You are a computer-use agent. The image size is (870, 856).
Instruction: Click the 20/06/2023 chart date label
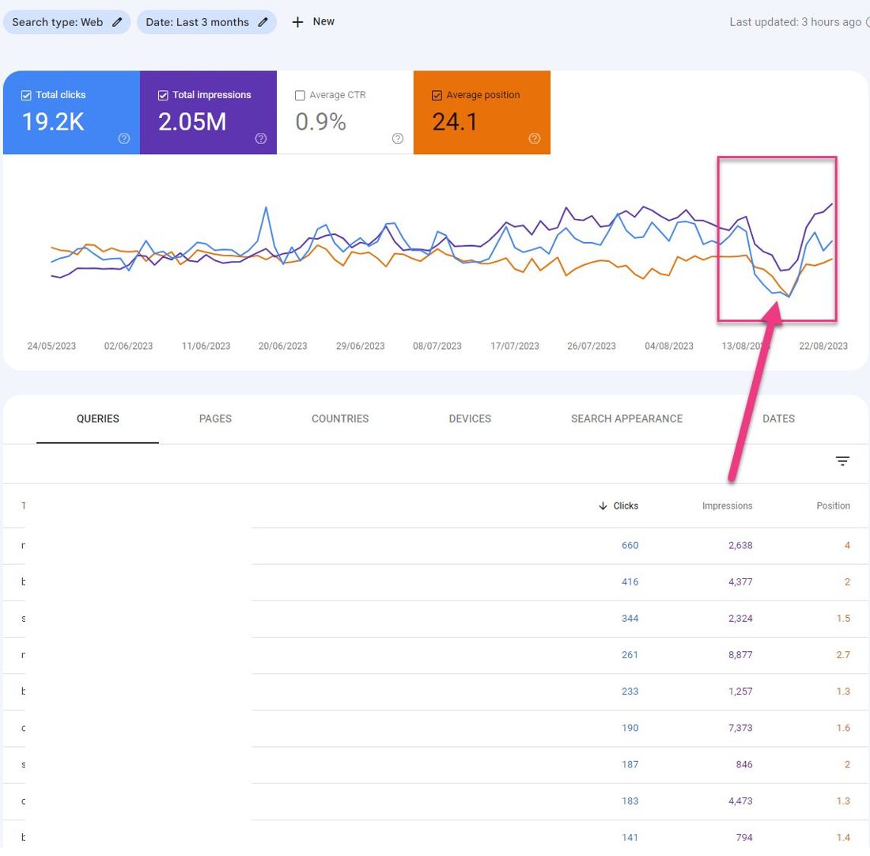[x=283, y=346]
